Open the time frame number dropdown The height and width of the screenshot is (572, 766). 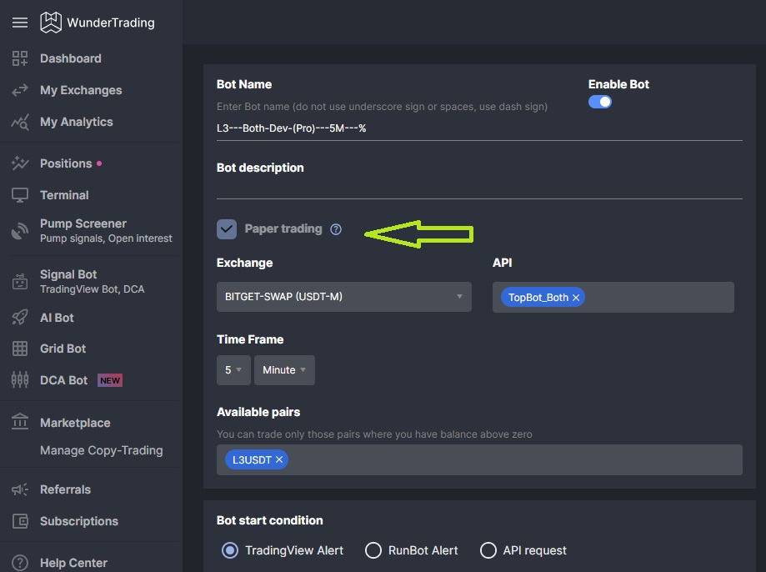click(233, 370)
